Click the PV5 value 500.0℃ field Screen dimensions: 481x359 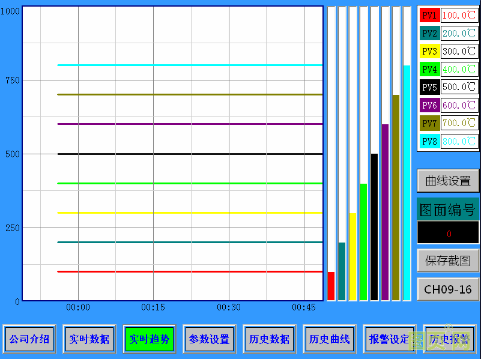[x=459, y=87]
